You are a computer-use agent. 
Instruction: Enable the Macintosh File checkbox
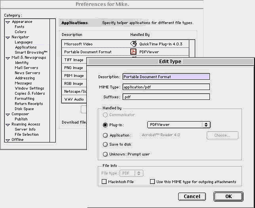point(104,182)
